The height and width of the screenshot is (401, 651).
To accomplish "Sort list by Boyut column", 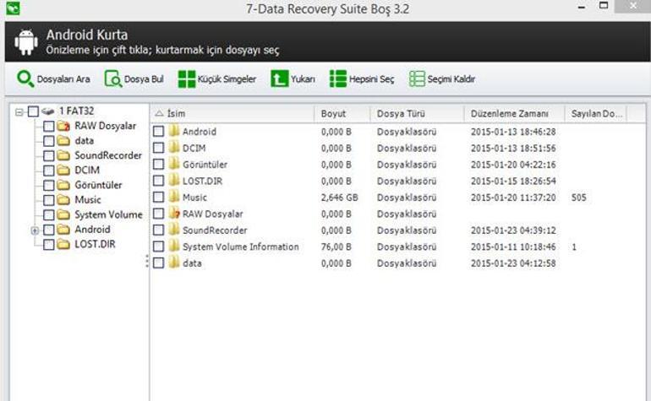I will (333, 114).
